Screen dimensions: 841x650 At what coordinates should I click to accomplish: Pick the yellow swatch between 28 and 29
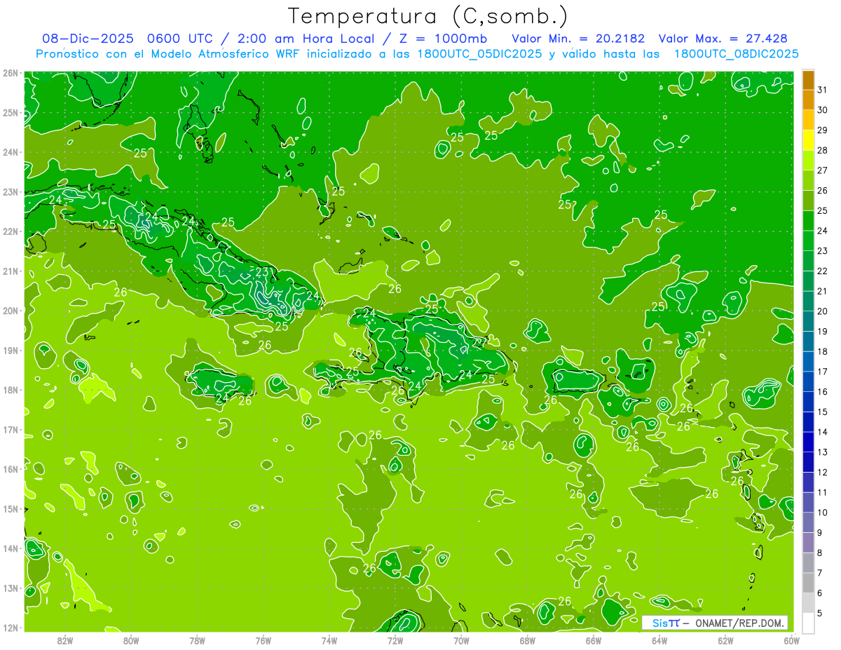(x=808, y=140)
